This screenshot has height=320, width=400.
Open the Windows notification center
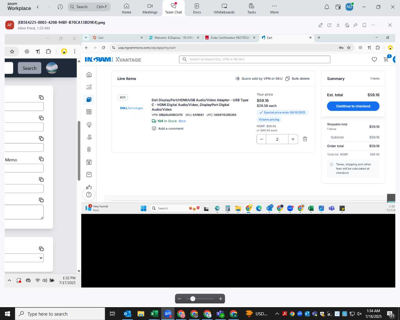point(391,314)
